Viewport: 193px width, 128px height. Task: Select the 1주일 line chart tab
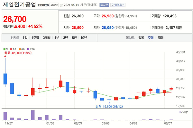tap(35, 38)
